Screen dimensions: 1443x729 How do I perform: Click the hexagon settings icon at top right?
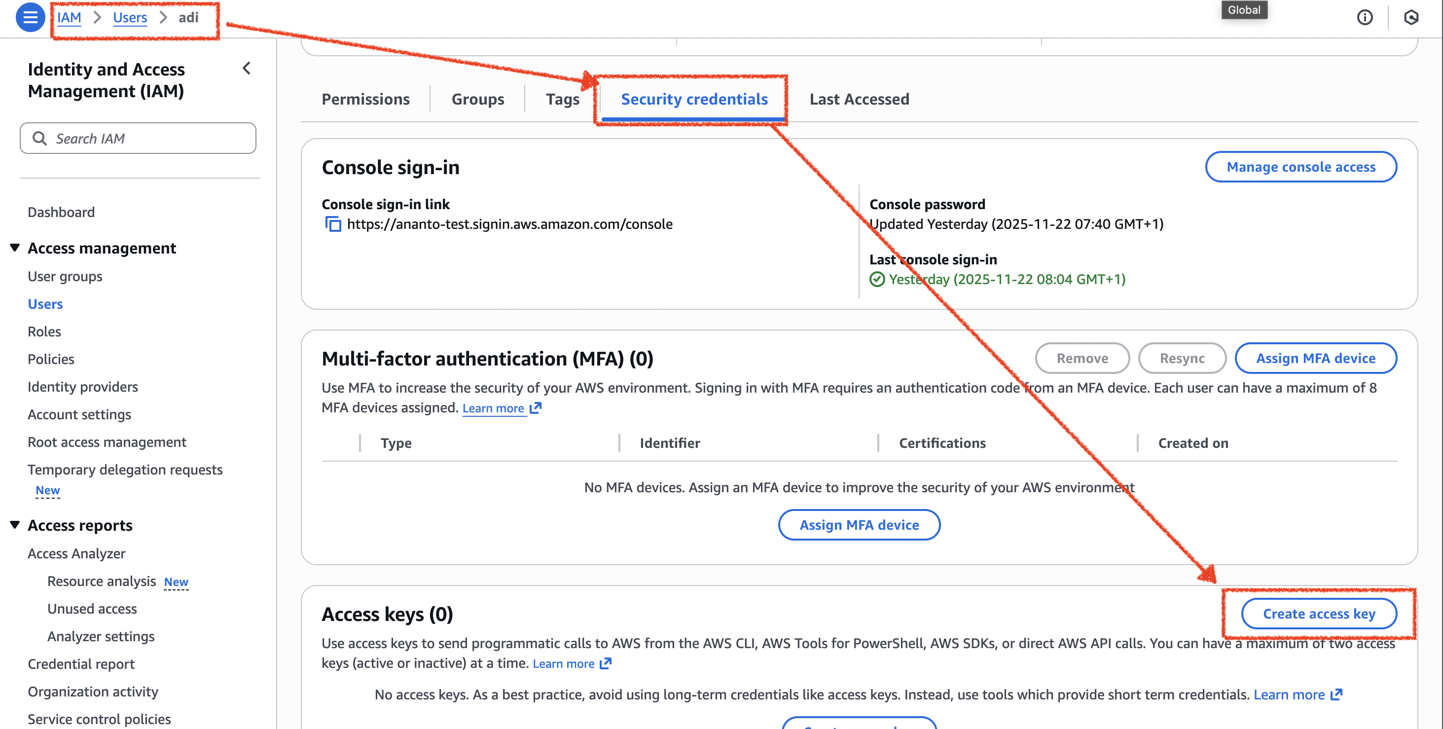click(1410, 17)
